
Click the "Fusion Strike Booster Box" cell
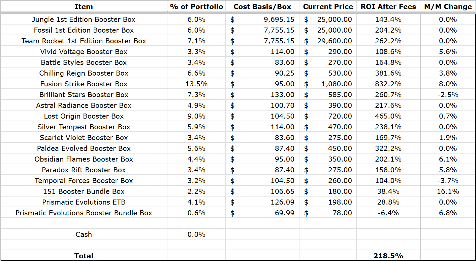(84, 84)
